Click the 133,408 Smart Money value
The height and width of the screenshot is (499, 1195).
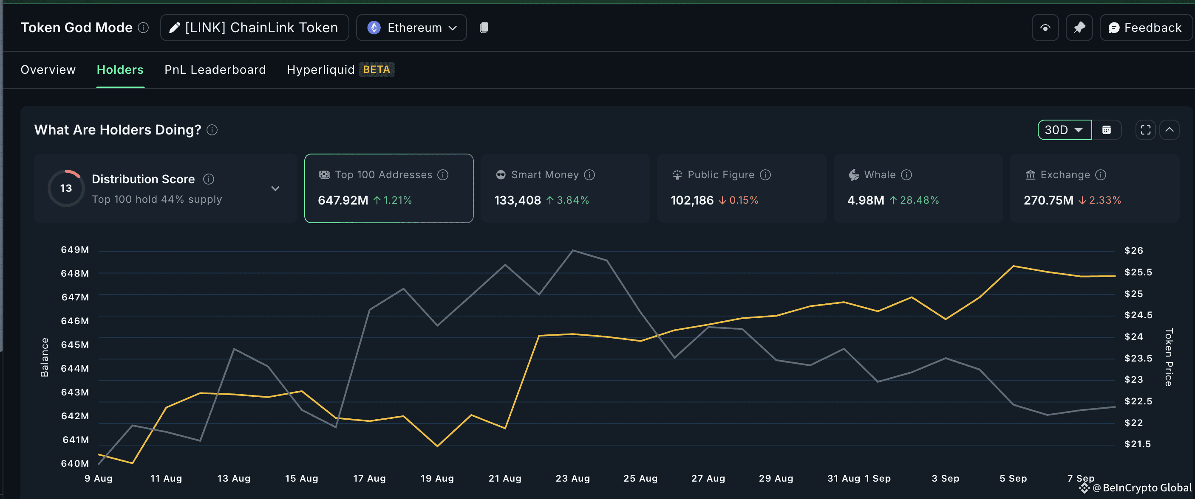(x=518, y=200)
